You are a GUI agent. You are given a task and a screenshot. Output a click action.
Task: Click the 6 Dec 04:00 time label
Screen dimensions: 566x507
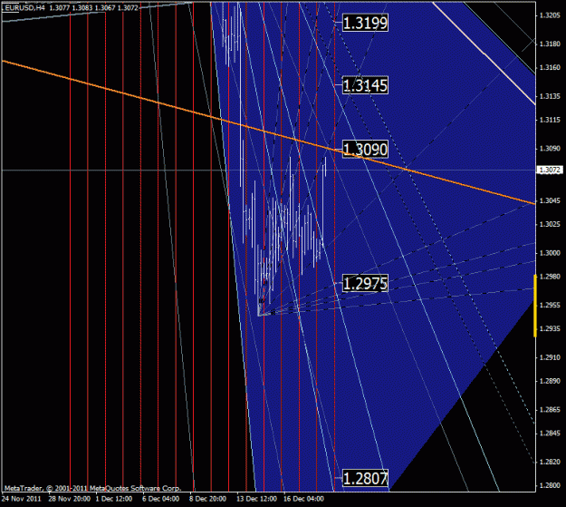tap(160, 499)
